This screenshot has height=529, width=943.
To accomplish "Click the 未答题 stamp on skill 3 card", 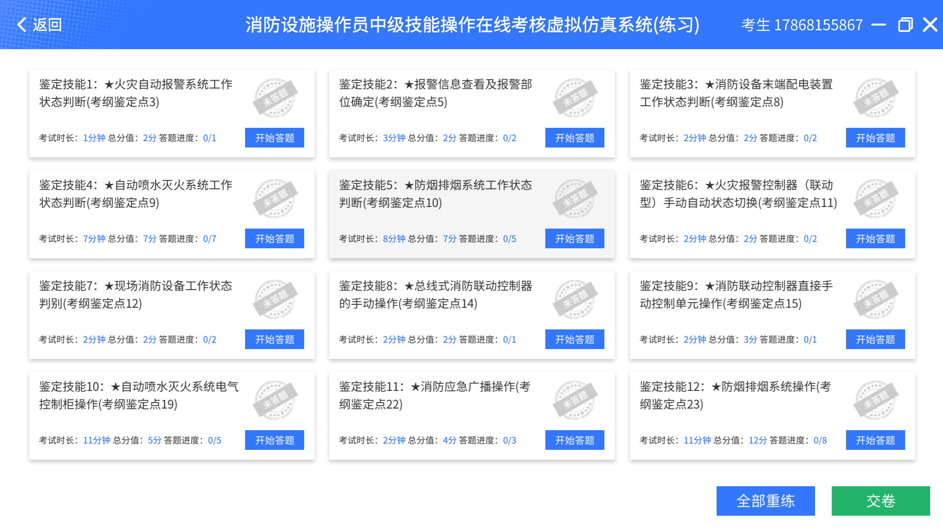I will click(x=876, y=98).
